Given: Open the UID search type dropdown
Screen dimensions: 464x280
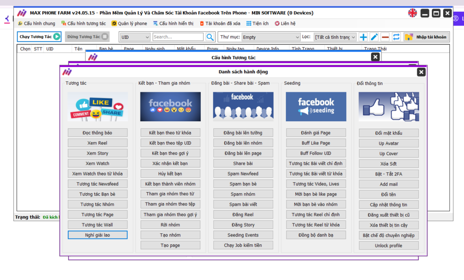Looking at the screenshot, I should point(135,37).
